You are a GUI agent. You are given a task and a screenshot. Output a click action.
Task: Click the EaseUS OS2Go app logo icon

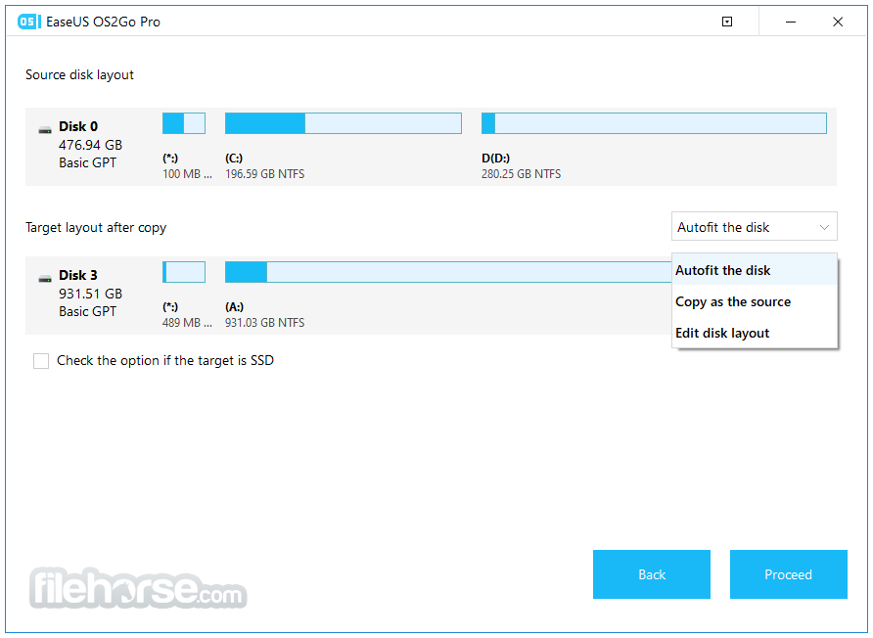pyautogui.click(x=29, y=22)
